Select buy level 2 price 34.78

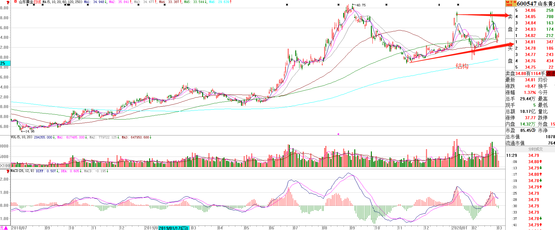tap(530, 48)
